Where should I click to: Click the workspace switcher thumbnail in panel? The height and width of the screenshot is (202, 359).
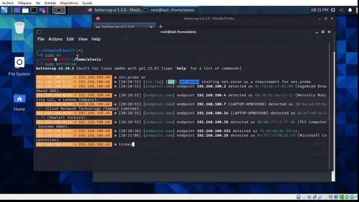click(58, 10)
